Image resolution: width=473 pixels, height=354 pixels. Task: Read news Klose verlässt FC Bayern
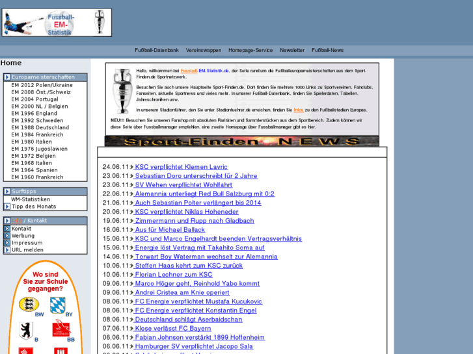[x=172, y=329]
